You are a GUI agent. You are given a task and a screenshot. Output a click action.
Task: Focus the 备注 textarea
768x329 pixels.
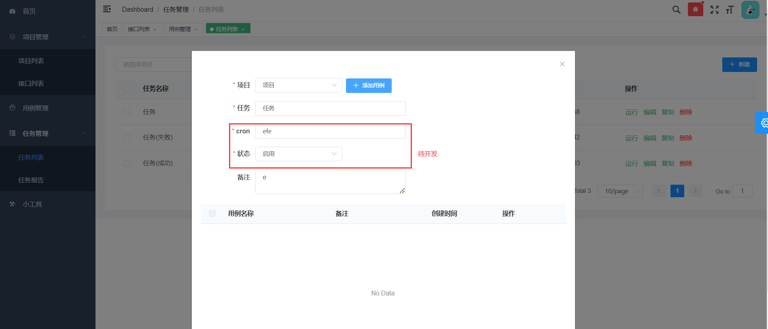click(331, 181)
